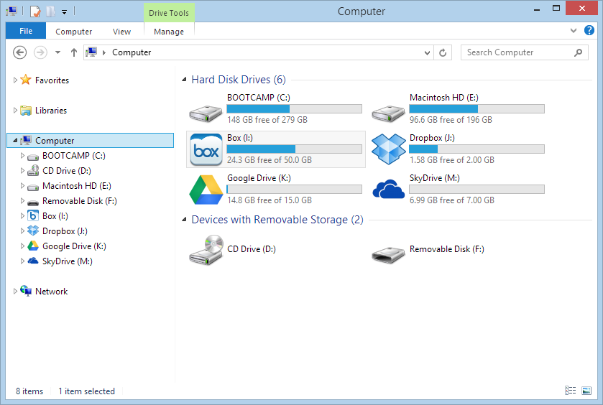The image size is (603, 405).
Task: Select the Macintosh HD (E:) disk icon
Action: (388, 113)
